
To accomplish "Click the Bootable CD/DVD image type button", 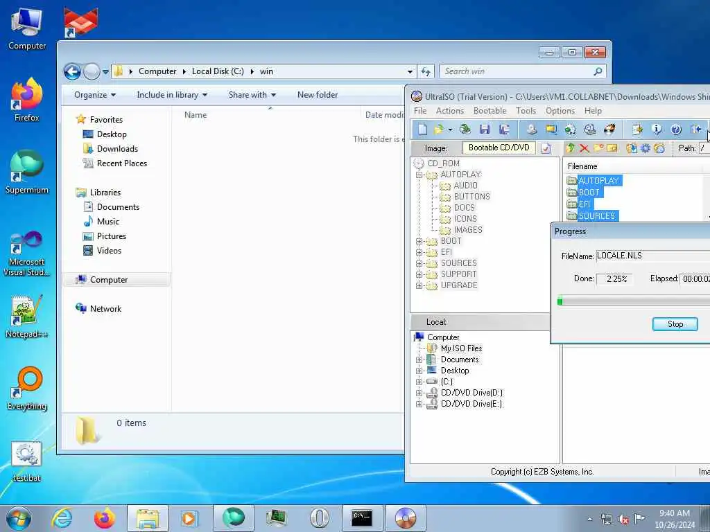I will click(499, 148).
